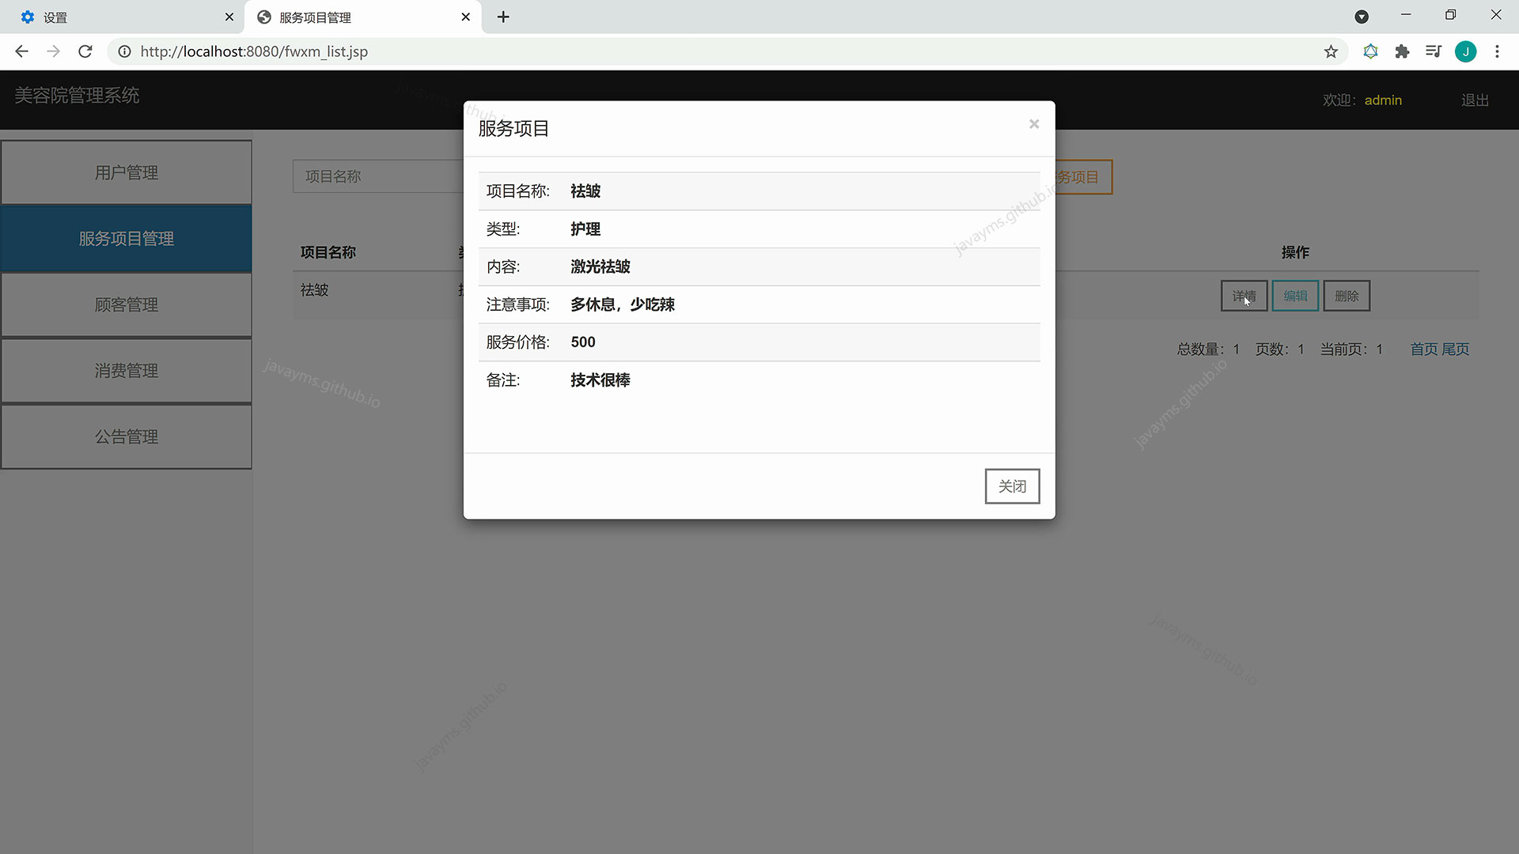Click the 关闭 button in dialog
The image size is (1519, 854).
pyautogui.click(x=1012, y=486)
